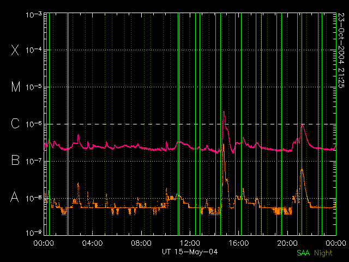Click the tallest pink flare peak near 15:00
Viewport: 349px width, 262px height.
click(224, 111)
